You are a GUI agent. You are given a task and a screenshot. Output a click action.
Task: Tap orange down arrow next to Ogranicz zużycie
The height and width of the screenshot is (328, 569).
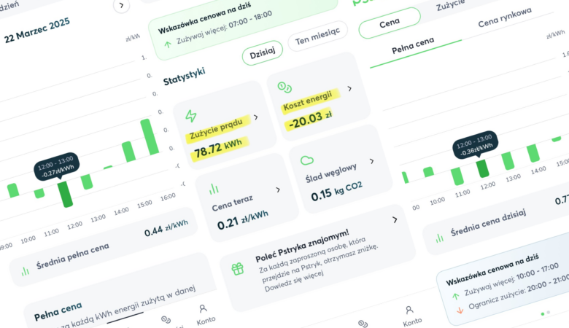[460, 311]
